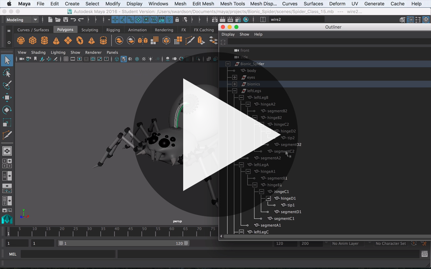This screenshot has height=269, width=431.
Task: Create a polygon torus from the shelf
Action: click(x=80, y=40)
